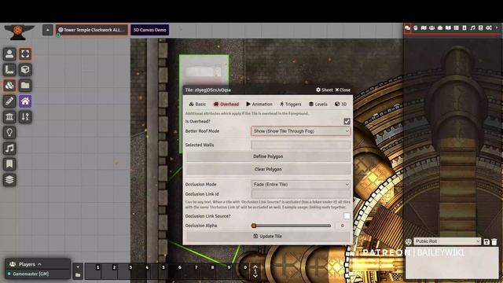Open the Items suitcase sidebar tab
Viewport: 503px width, 283px height.
[x=440, y=28]
